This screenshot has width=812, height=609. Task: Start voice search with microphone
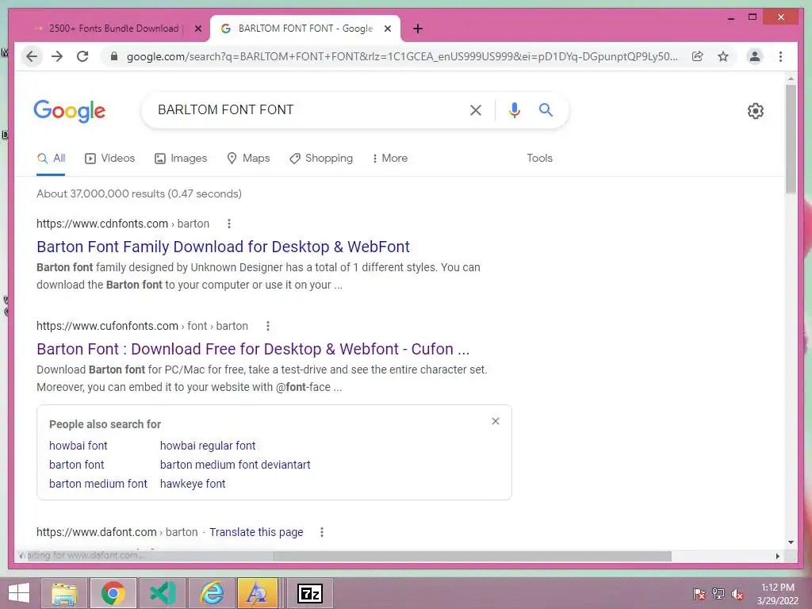(514, 109)
